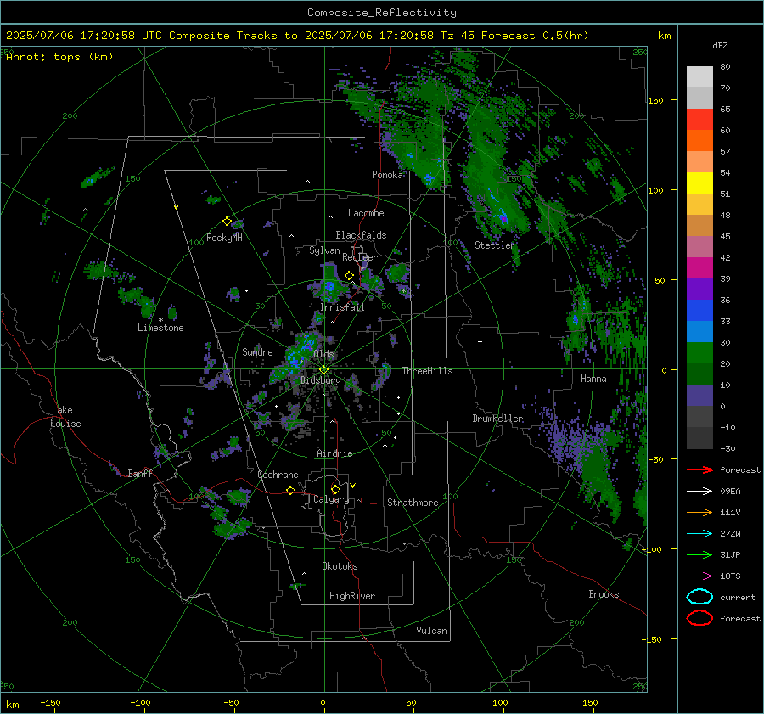Image resolution: width=764 pixels, height=714 pixels.
Task: Click the Banff label
Action: (x=140, y=473)
